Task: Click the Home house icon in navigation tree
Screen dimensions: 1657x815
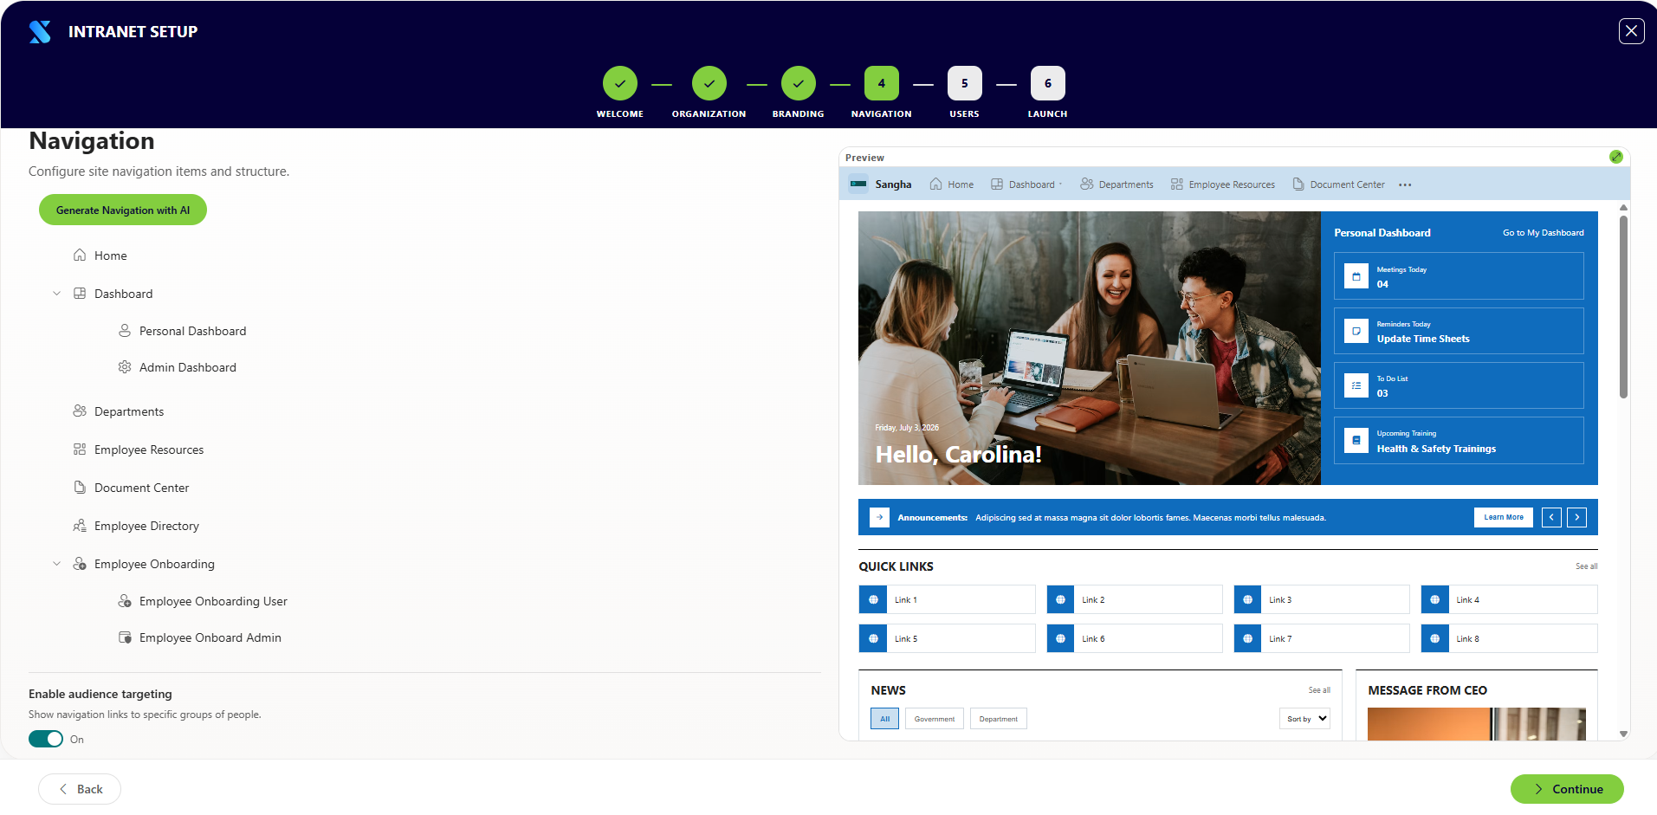Action: tap(80, 255)
